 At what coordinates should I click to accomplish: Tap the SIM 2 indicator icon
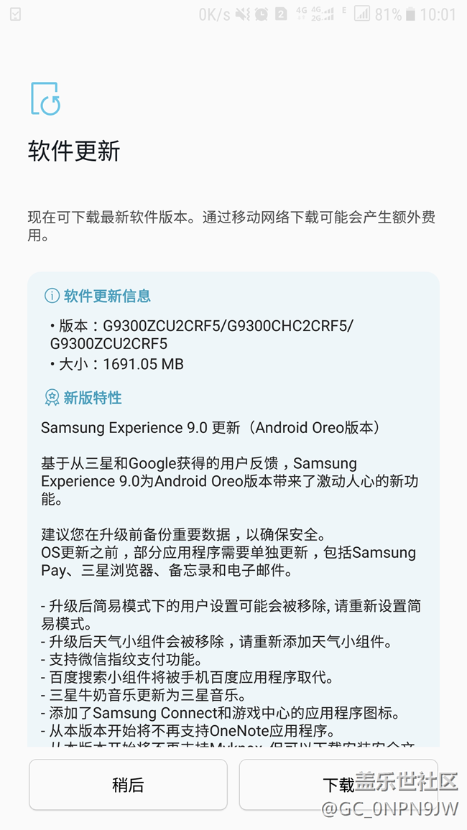coord(281,14)
